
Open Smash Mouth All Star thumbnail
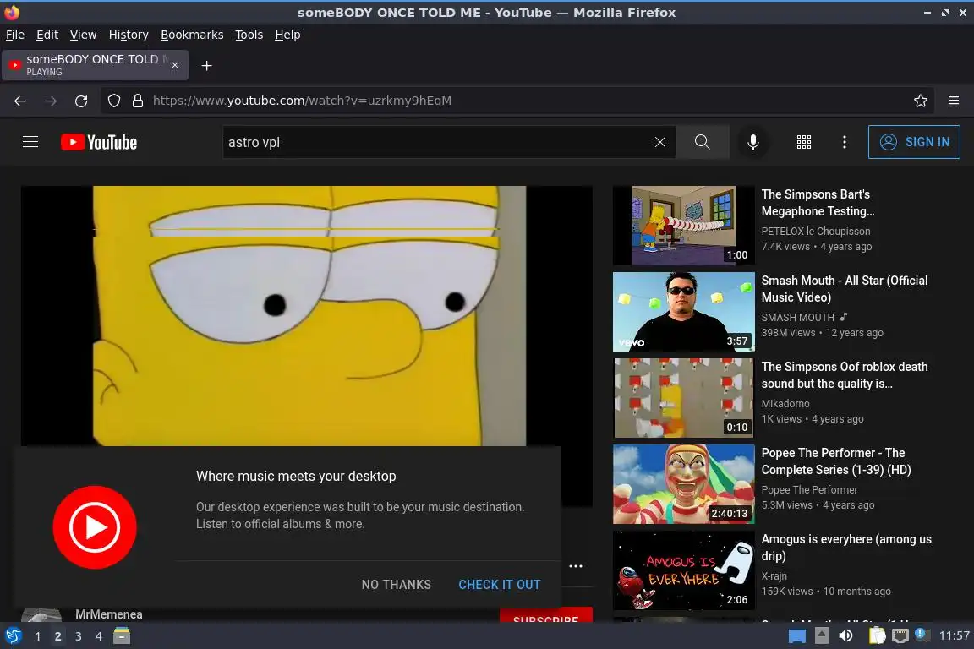click(683, 312)
